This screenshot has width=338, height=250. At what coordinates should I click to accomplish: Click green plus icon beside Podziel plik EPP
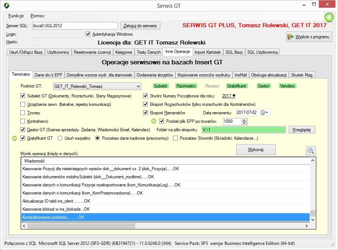153,121
